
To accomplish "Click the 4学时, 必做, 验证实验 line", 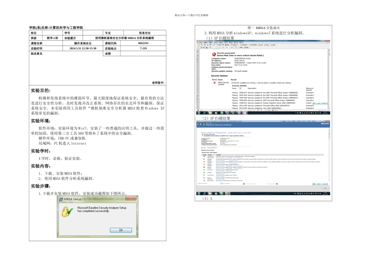I will point(60,158).
